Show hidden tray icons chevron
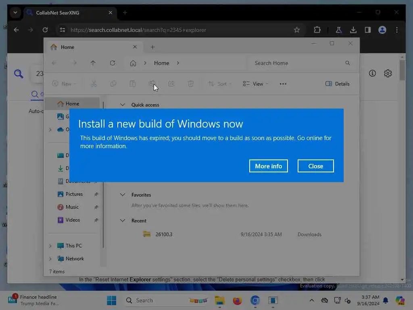This screenshot has height=310, width=413. pos(312,300)
